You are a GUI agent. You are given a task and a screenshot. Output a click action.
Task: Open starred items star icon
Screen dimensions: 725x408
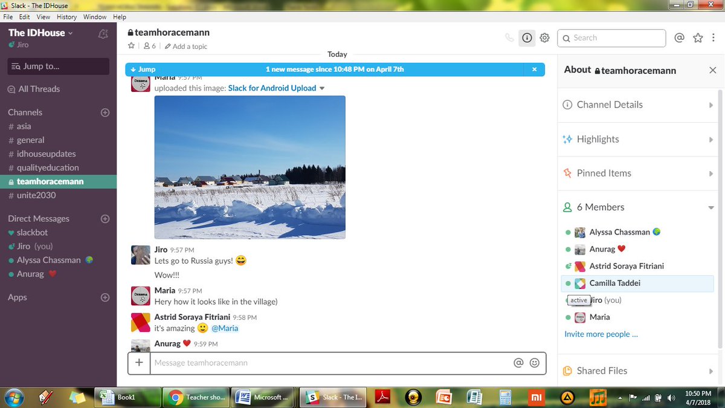698,38
